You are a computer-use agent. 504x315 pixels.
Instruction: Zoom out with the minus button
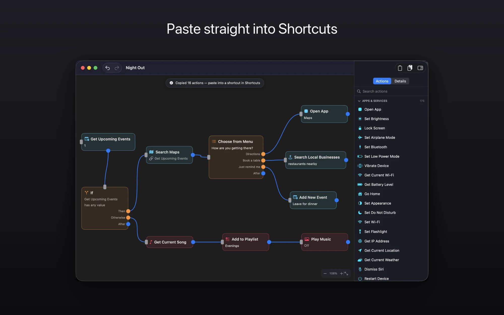(325, 273)
